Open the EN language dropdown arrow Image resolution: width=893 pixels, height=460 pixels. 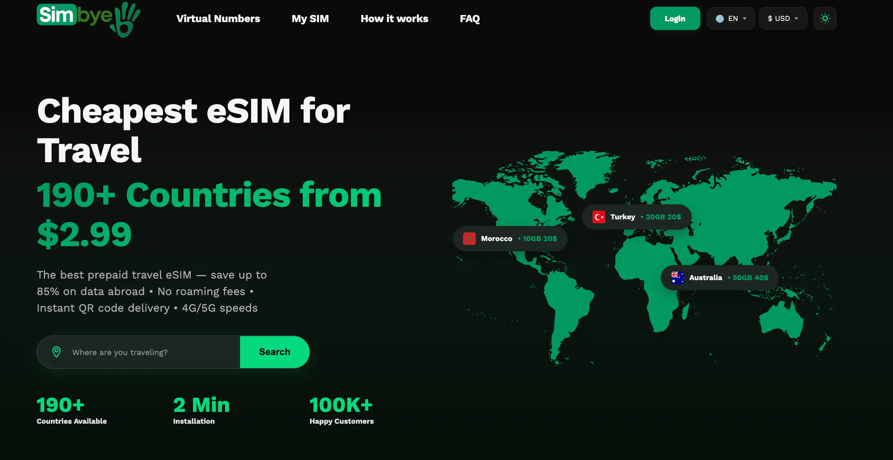coord(745,19)
